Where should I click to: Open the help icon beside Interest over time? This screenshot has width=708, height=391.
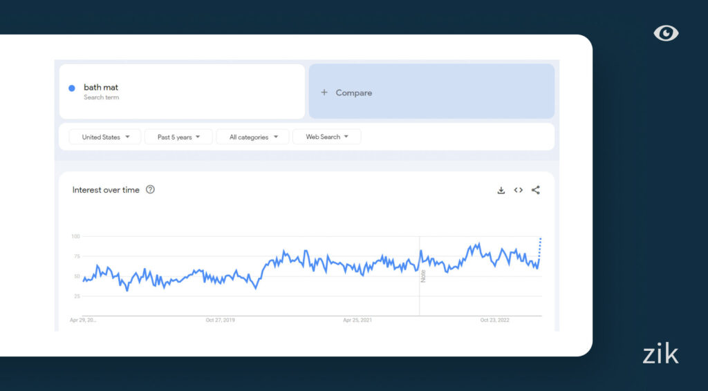point(150,190)
